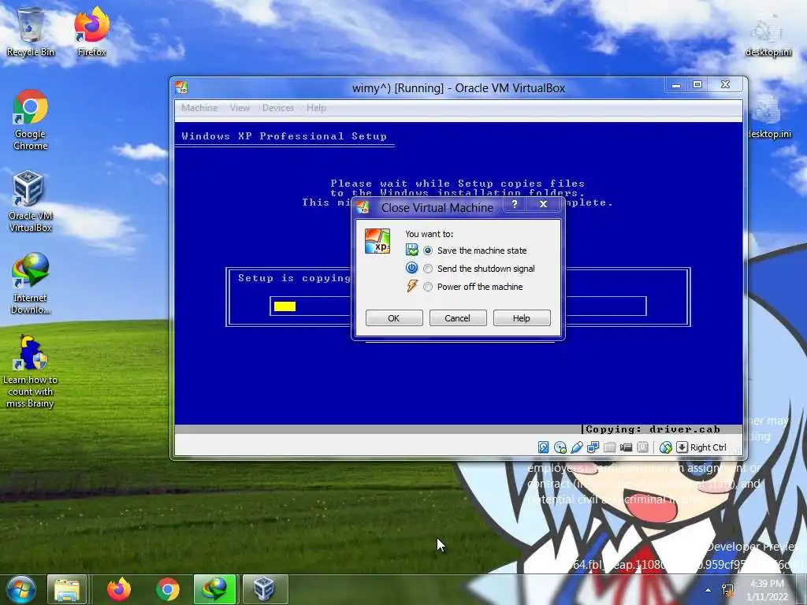Click the optical disc status icon
807x605 pixels.
(560, 447)
